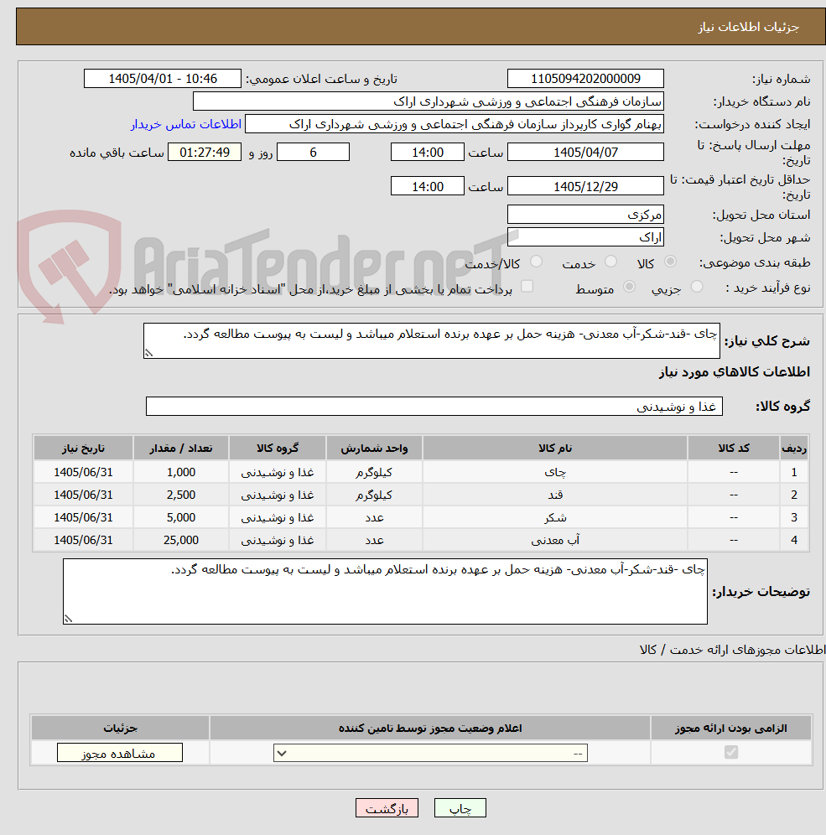
Task: Select item name قند in table
Action: coord(555,495)
